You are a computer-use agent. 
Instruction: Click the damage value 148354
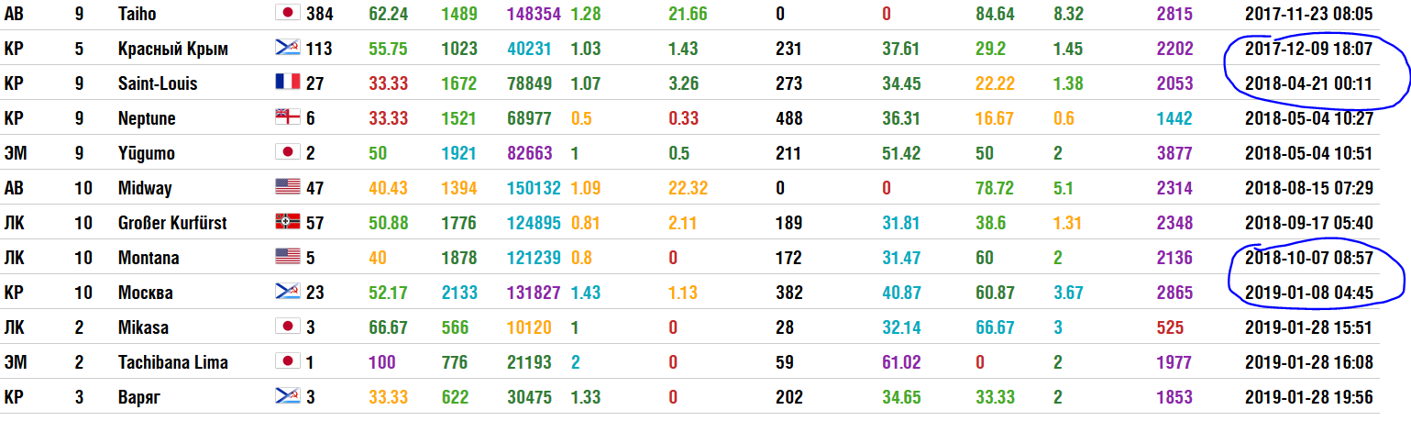tap(534, 14)
